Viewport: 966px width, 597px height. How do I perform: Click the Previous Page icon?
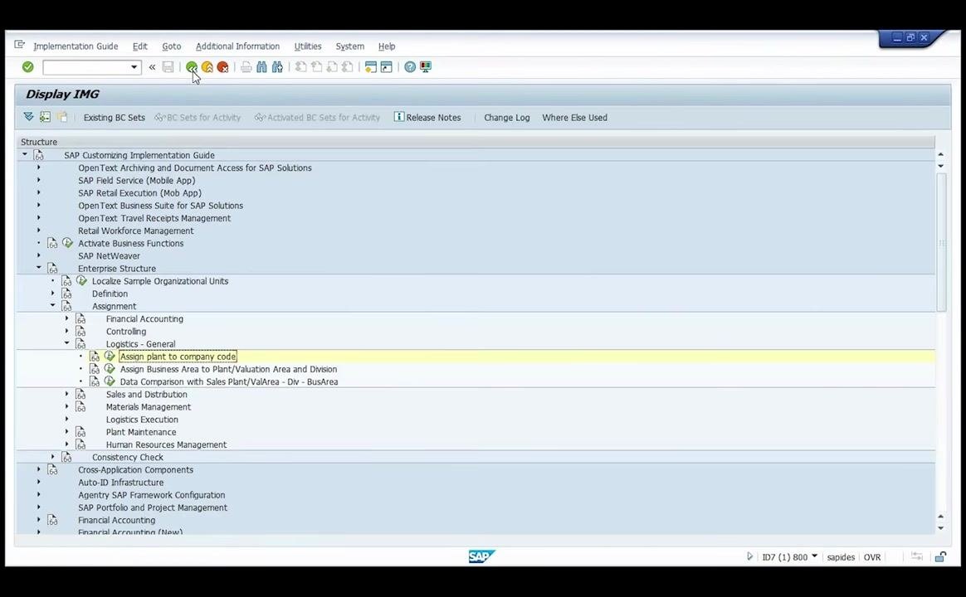(317, 67)
